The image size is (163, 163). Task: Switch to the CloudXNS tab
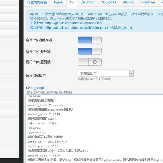(108, 2)
